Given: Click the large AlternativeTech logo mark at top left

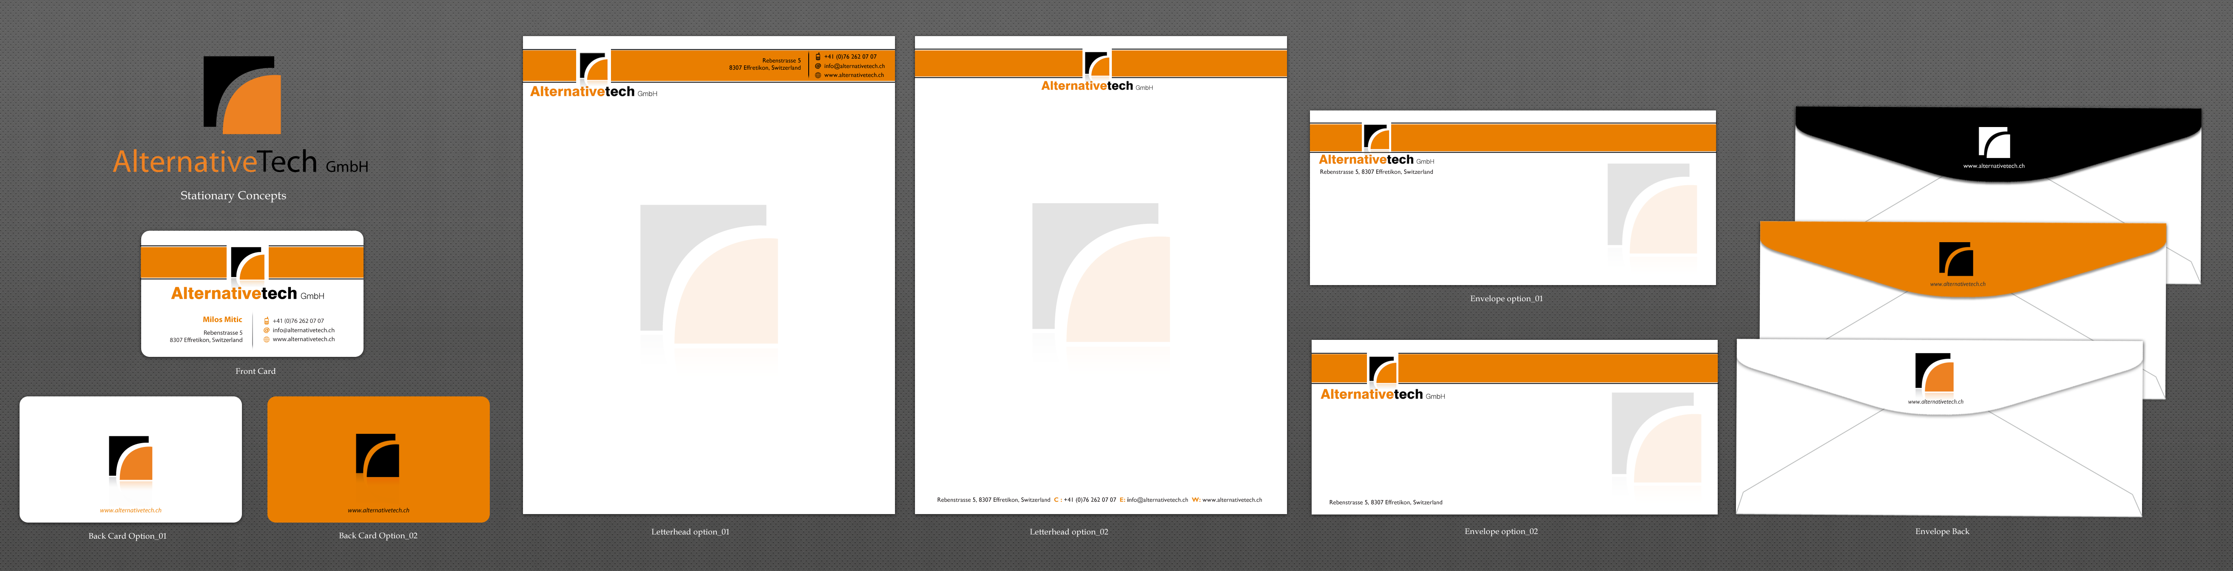Looking at the screenshot, I should tap(242, 95).
